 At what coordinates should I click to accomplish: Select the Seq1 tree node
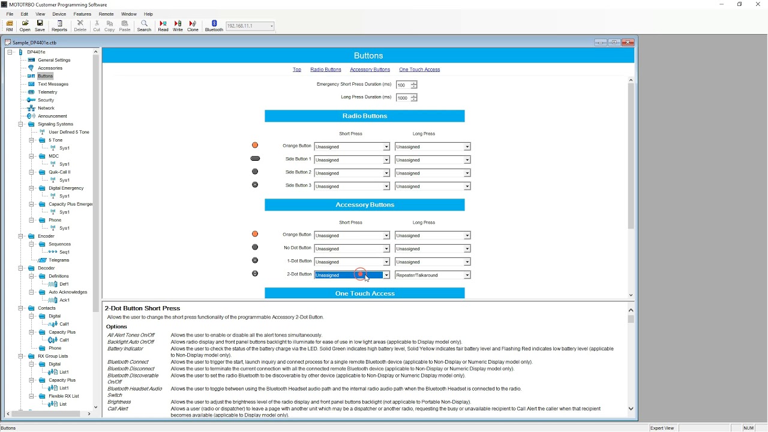point(64,252)
